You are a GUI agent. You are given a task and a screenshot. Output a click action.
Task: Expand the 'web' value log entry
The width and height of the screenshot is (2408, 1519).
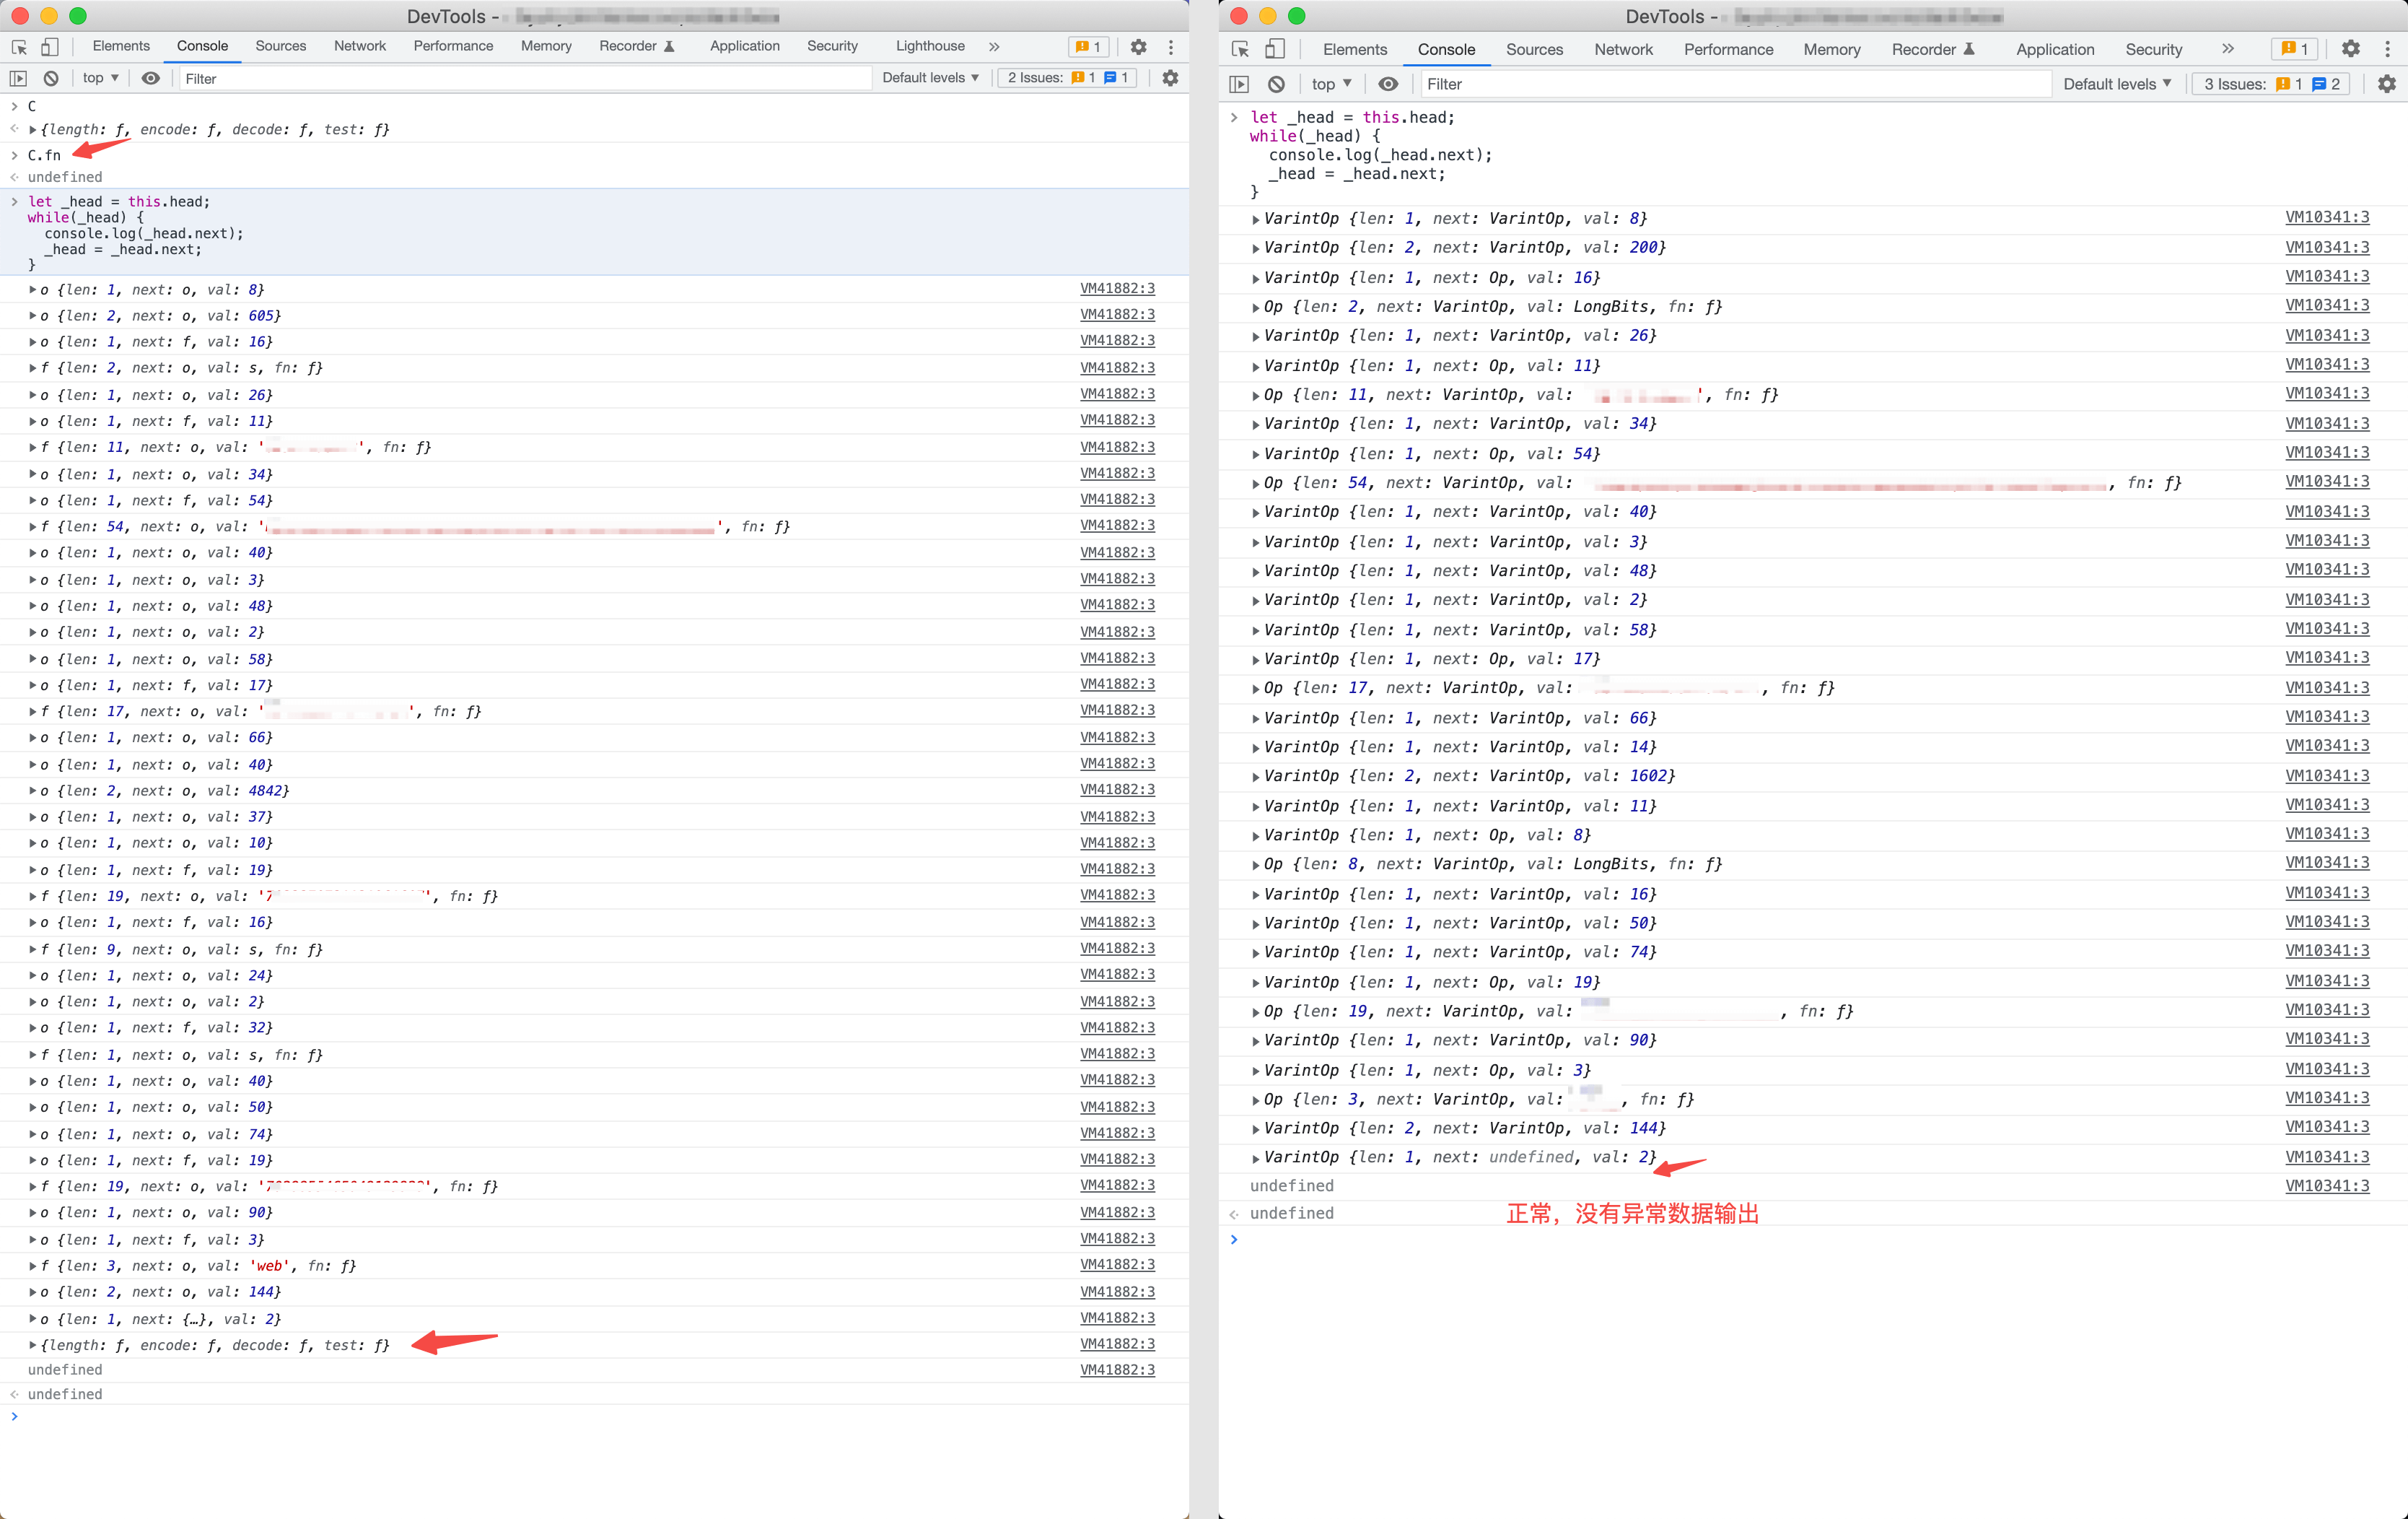(33, 1266)
